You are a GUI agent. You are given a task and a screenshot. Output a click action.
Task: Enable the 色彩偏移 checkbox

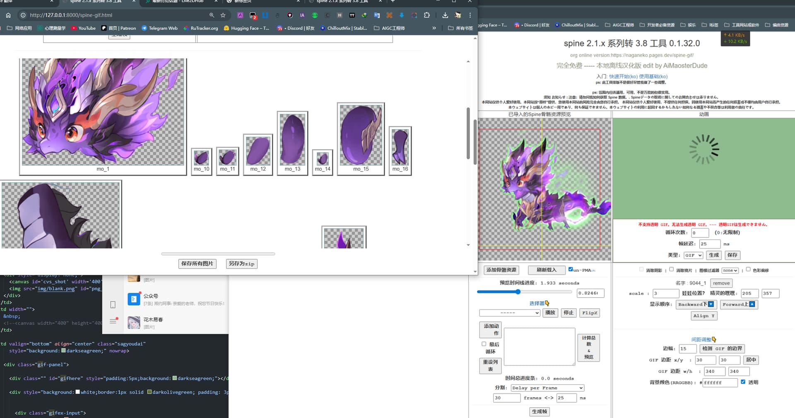pyautogui.click(x=748, y=269)
